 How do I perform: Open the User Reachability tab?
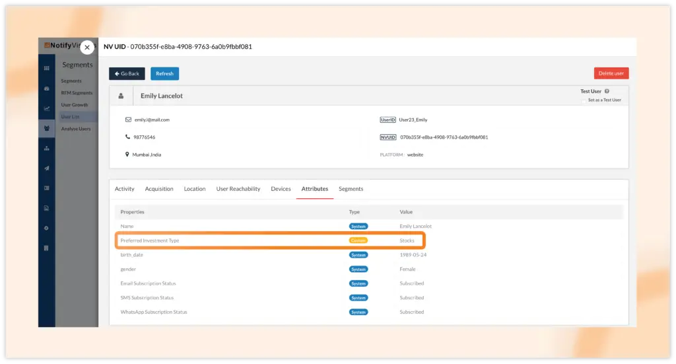238,189
